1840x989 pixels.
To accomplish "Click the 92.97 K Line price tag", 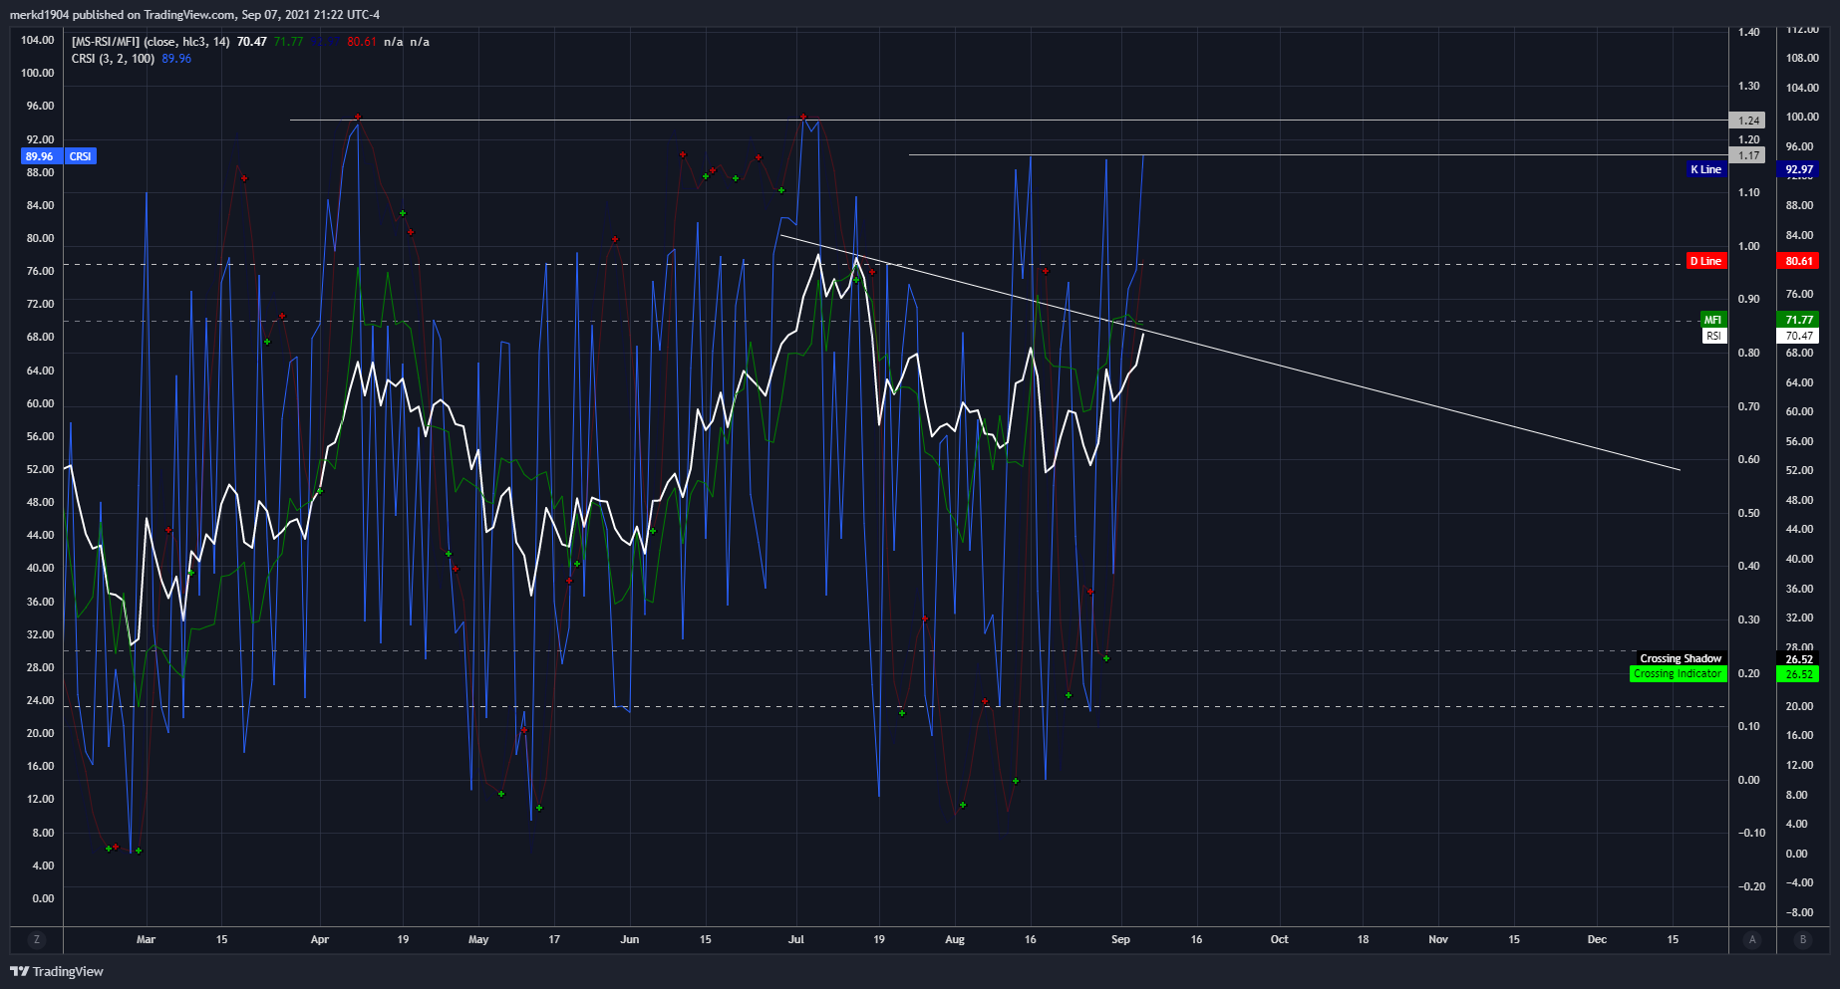I will click(1799, 169).
